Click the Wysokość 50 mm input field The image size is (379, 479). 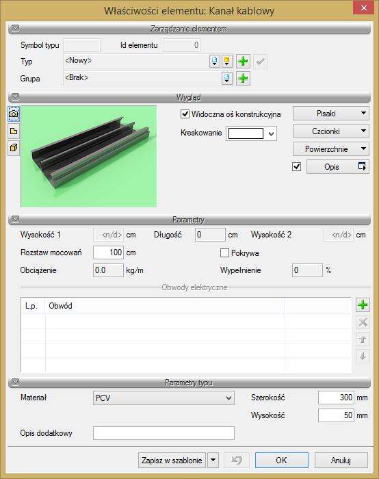pyautogui.click(x=336, y=415)
